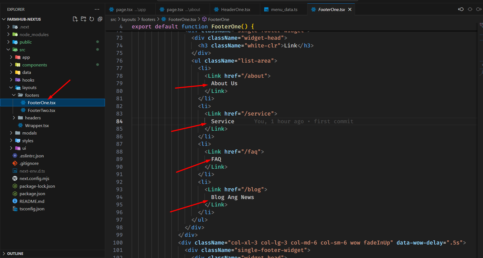Refresh the Explorer file tree

[92, 19]
